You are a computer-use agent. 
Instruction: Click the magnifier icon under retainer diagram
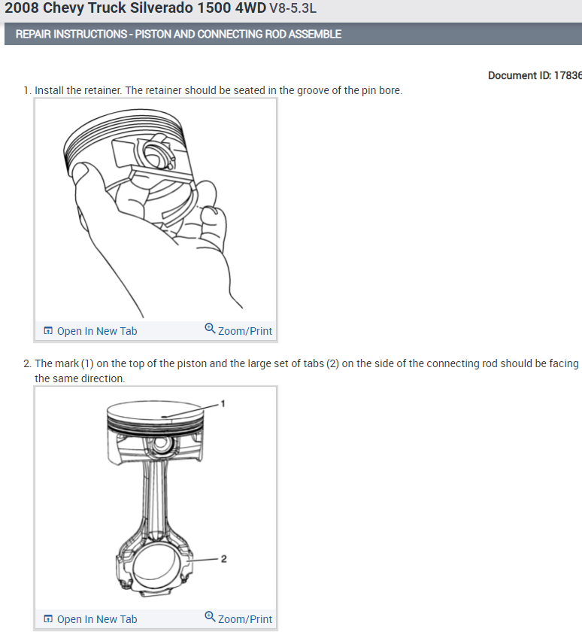[210, 329]
